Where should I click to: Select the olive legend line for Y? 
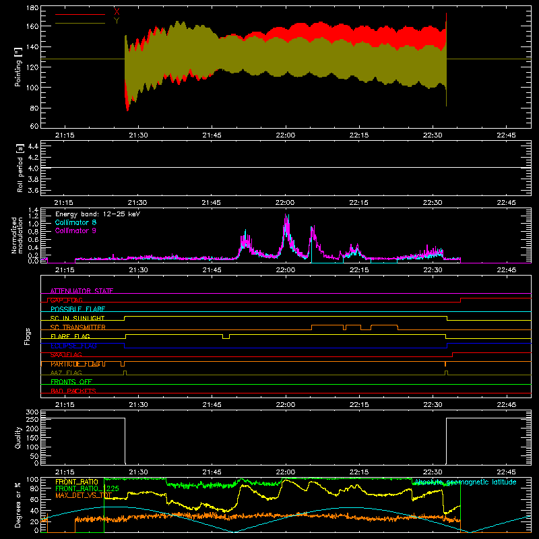point(80,24)
